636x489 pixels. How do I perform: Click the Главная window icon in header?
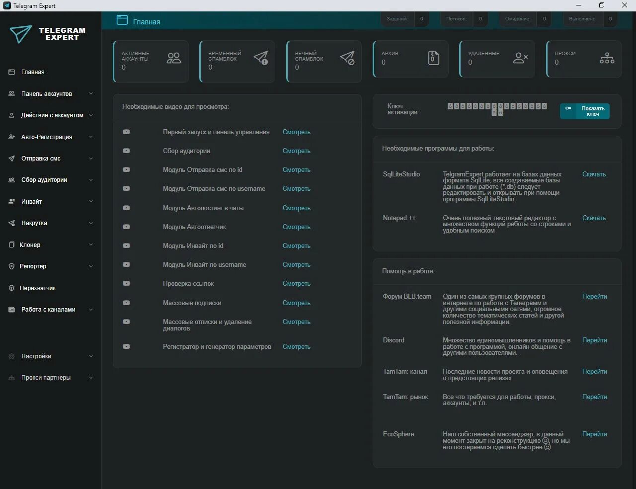click(x=122, y=20)
